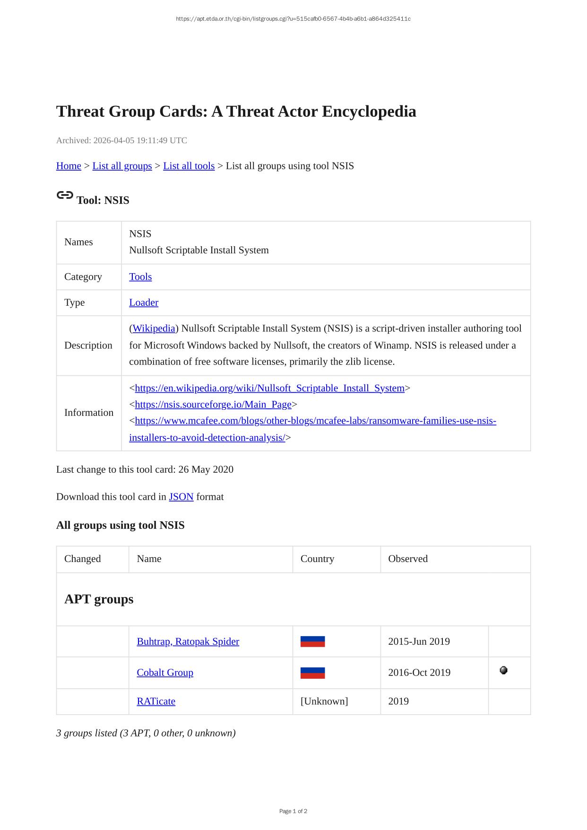This screenshot has height=830, width=587.
Task: Follow the Wikipedia link in Description
Action: (154, 329)
